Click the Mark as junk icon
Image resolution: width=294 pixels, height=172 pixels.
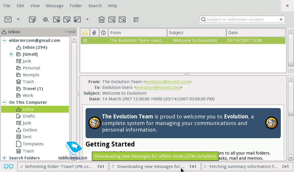click(x=112, y=19)
